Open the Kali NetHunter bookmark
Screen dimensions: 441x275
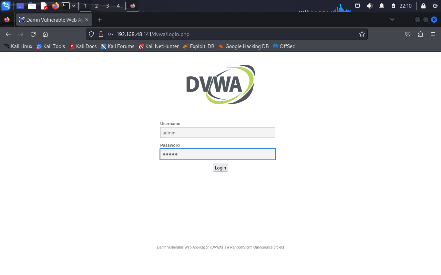coord(158,46)
